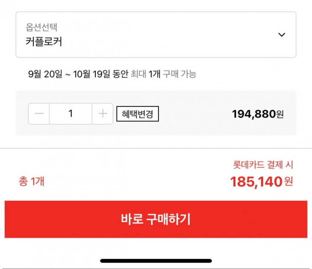312x269 pixels.
Task: Tap the 총 1개 total count text
Action: [31, 182]
